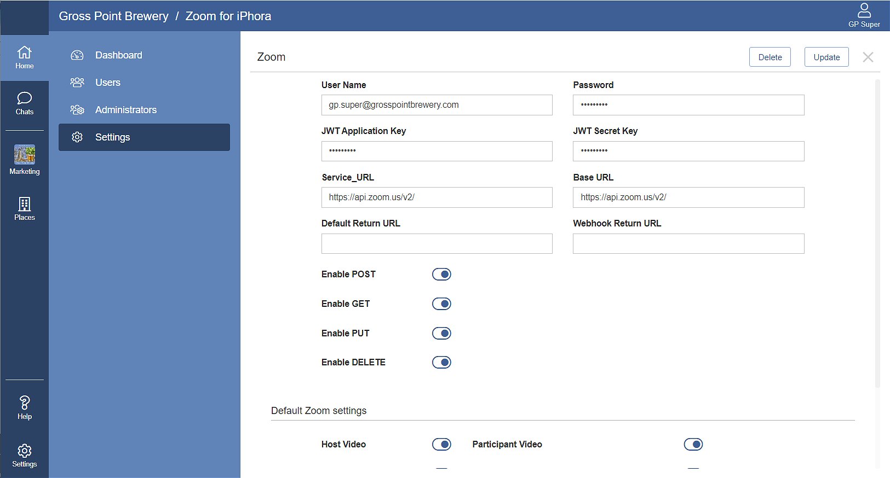Click the JWT Application Key field
The width and height of the screenshot is (890, 478).
[437, 151]
